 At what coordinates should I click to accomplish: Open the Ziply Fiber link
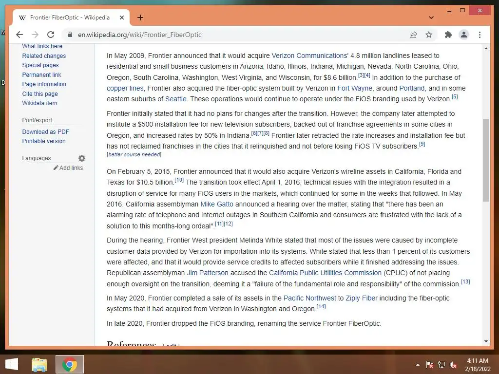coord(362,298)
